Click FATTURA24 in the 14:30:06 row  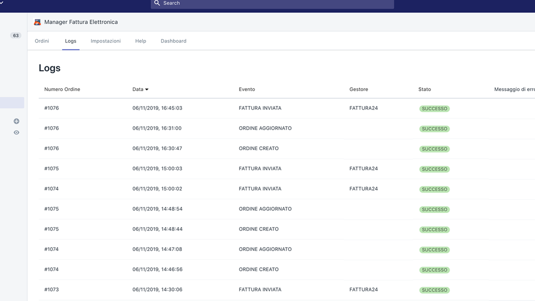(x=363, y=290)
